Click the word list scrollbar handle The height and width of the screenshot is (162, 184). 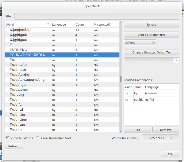tap(121, 79)
